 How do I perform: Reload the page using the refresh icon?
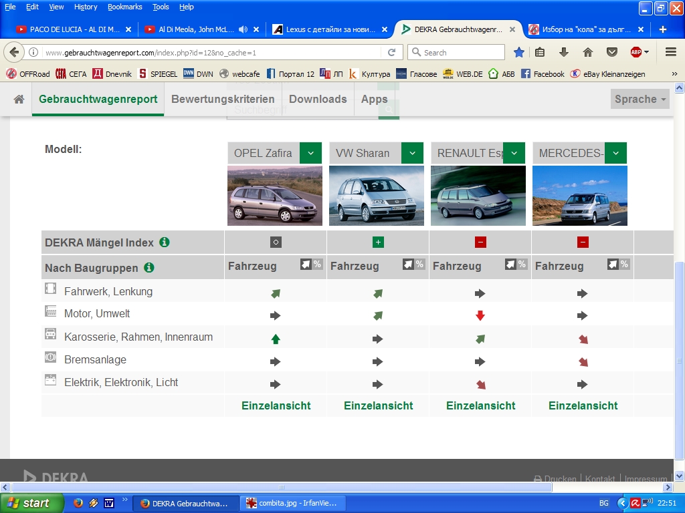pos(392,52)
